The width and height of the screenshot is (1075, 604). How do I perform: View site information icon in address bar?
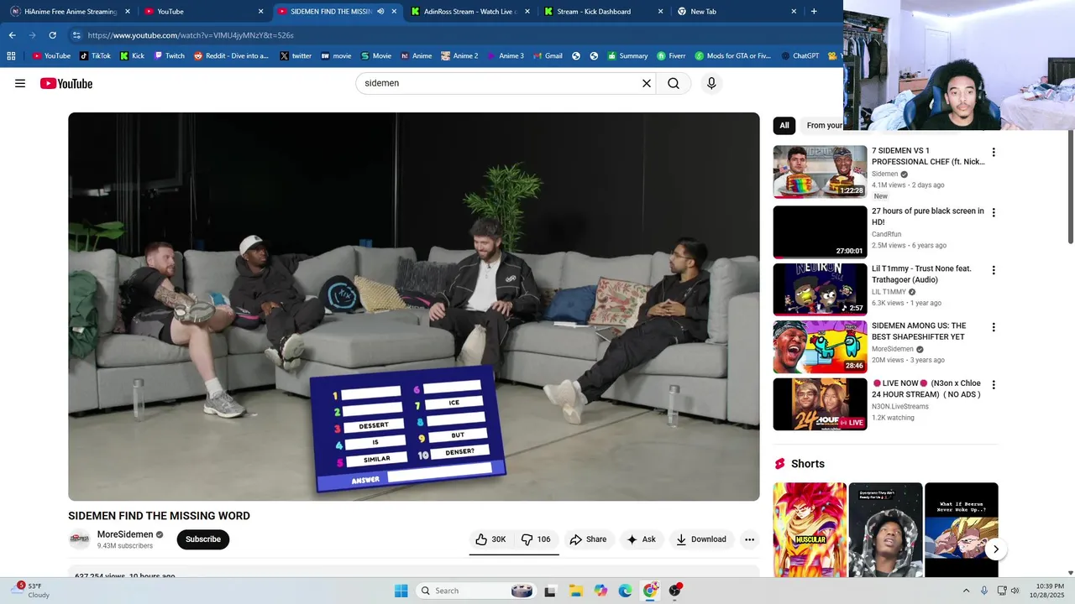point(76,35)
